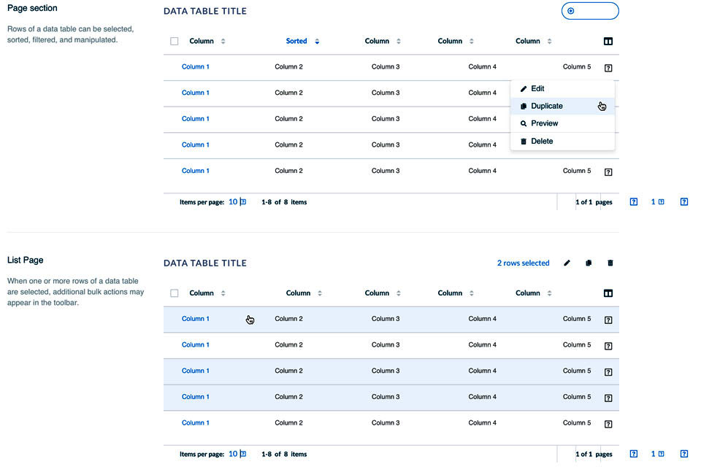
Task: Click the pencil edit icon in bulk toolbar
Action: (567, 263)
